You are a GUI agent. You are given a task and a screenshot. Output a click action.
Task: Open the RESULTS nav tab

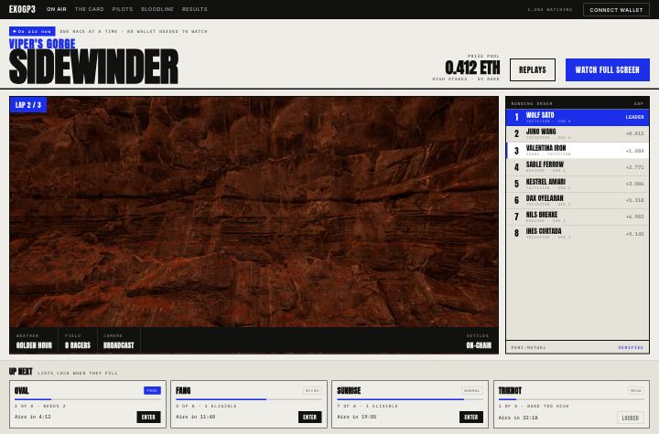195,9
